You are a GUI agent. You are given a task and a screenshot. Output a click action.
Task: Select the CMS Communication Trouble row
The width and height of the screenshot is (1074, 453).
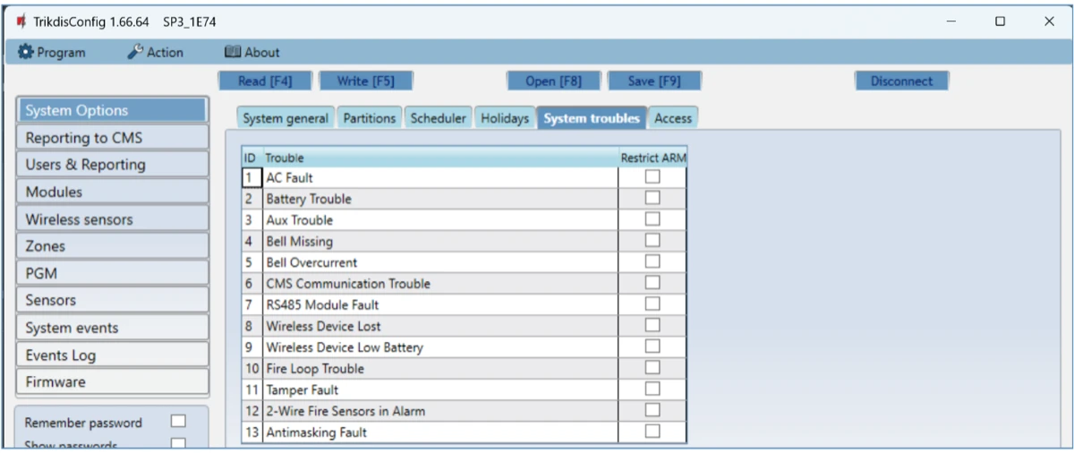tap(347, 284)
